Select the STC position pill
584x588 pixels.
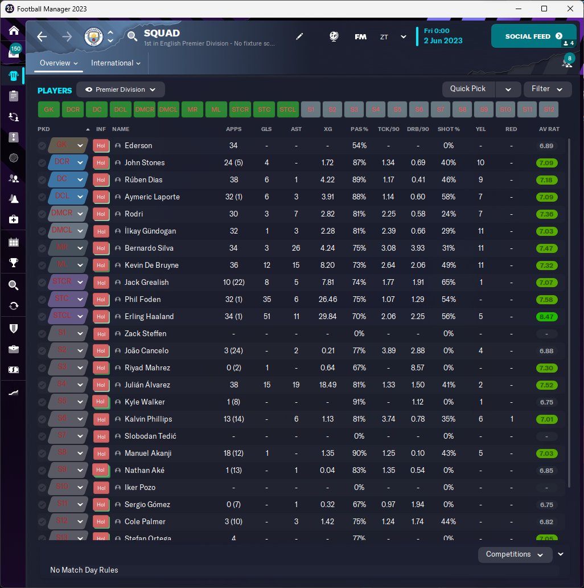(x=264, y=109)
